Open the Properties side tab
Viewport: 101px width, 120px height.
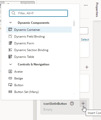tap(97, 10)
